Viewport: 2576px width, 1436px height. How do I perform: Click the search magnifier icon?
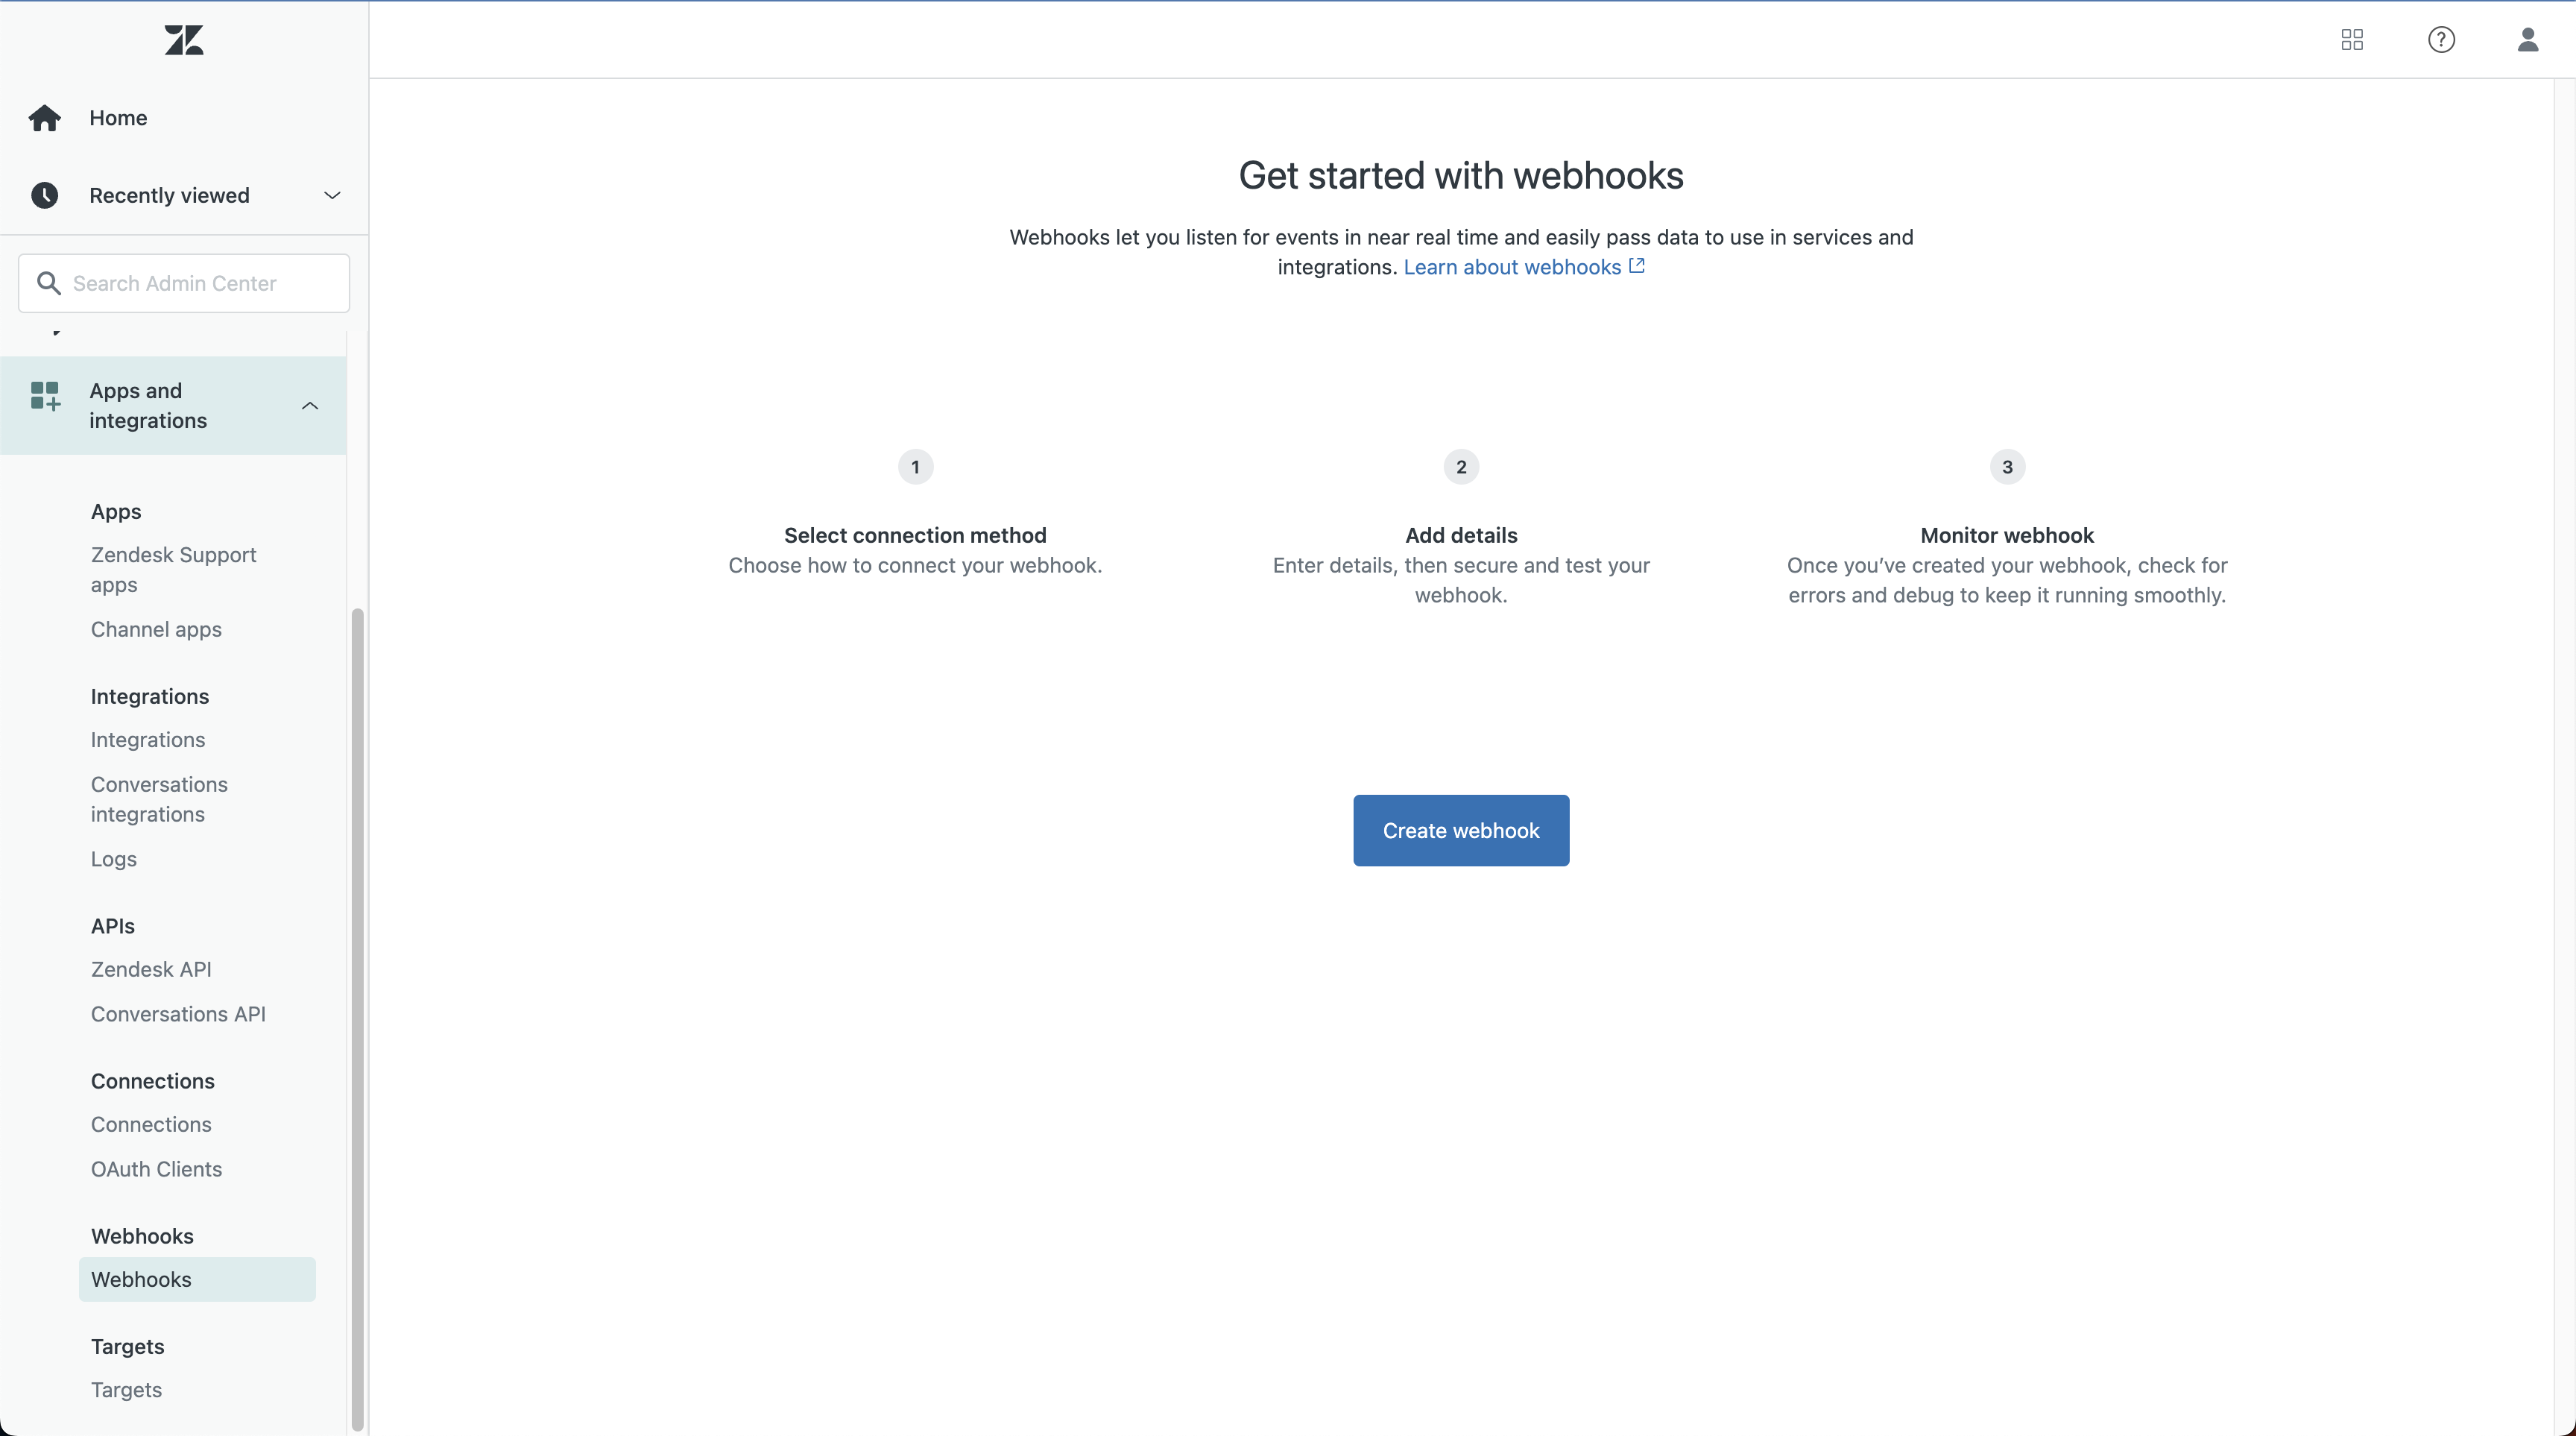(x=48, y=283)
